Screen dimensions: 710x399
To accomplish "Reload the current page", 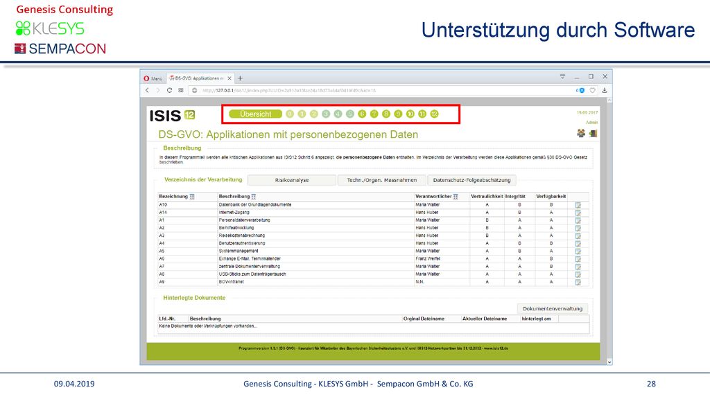I will coord(169,91).
